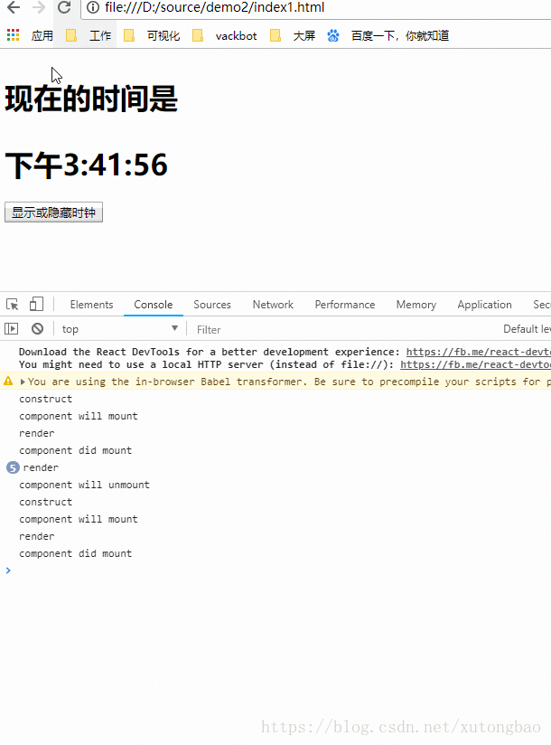
Task: Select the Console tab
Action: point(154,305)
